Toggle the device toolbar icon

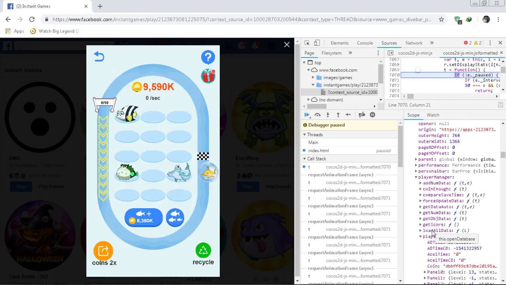tap(317, 43)
